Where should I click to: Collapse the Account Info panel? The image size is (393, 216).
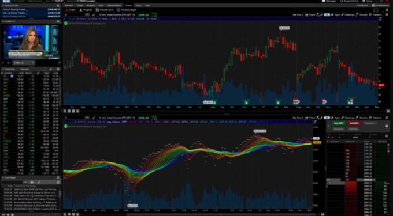(x=3, y=5)
